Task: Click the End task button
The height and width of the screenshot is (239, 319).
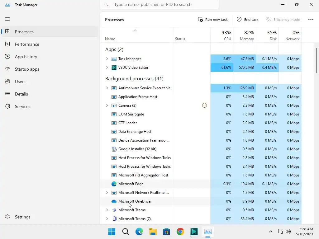Action: pyautogui.click(x=248, y=20)
